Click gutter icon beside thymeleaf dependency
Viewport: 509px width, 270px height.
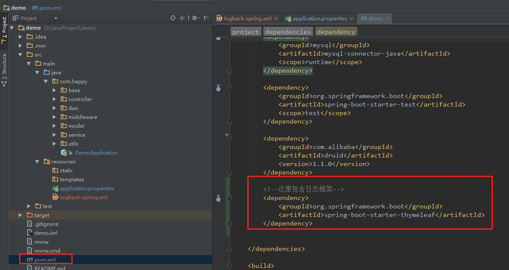218,198
